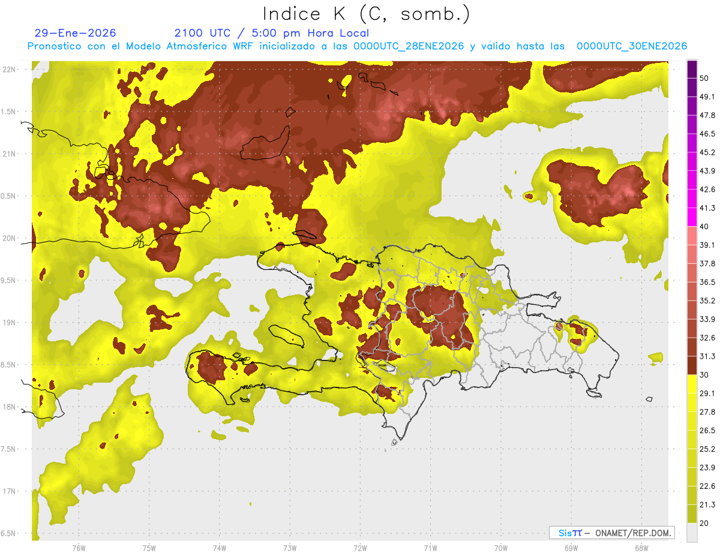Image resolution: width=720 pixels, height=556 pixels.
Task: Click legend value '49.1'
Action: click(707, 97)
